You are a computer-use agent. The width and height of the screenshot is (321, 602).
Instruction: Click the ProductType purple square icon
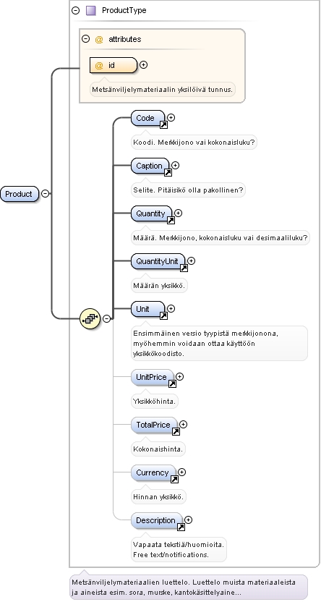(x=91, y=10)
